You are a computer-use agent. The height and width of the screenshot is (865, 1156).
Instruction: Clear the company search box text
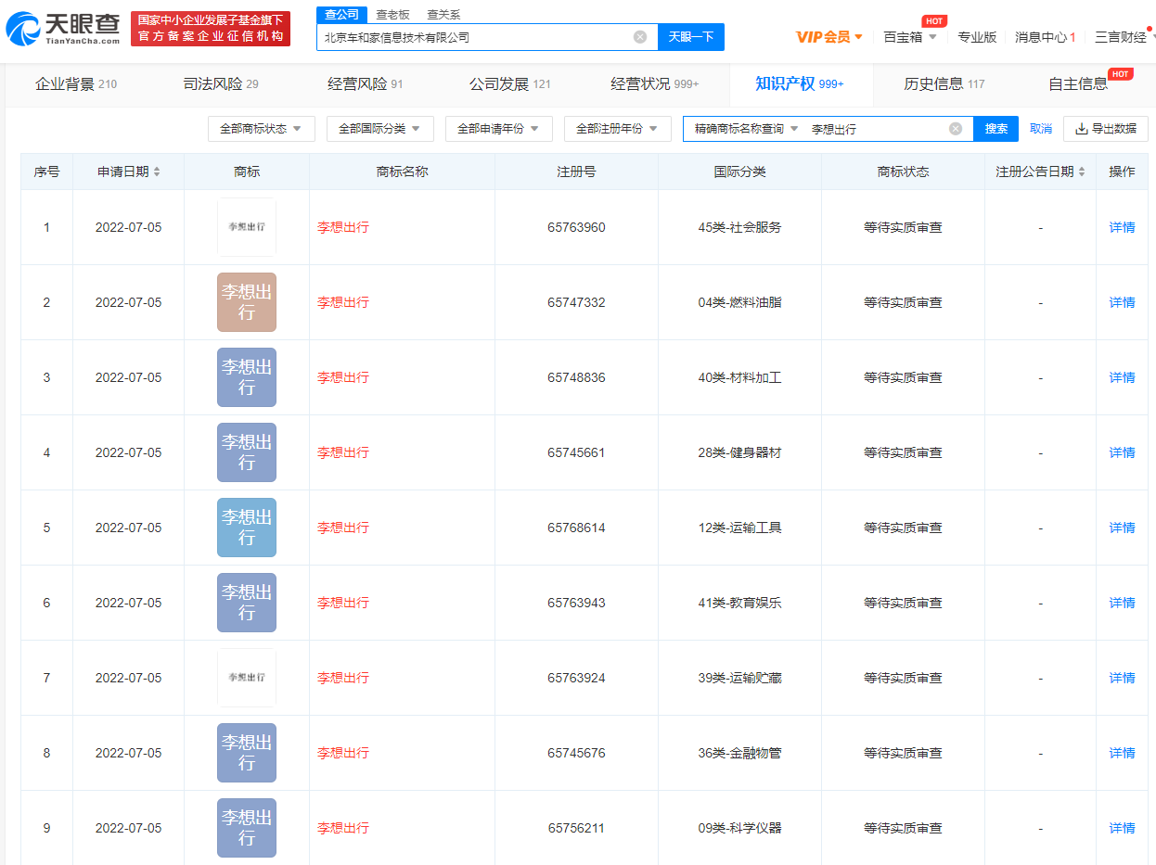point(640,37)
